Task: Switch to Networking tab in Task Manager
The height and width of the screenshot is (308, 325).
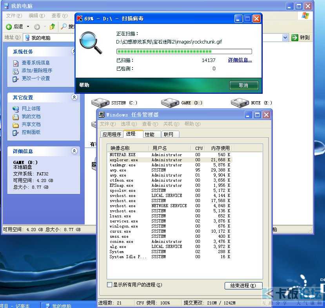Action: point(170,135)
